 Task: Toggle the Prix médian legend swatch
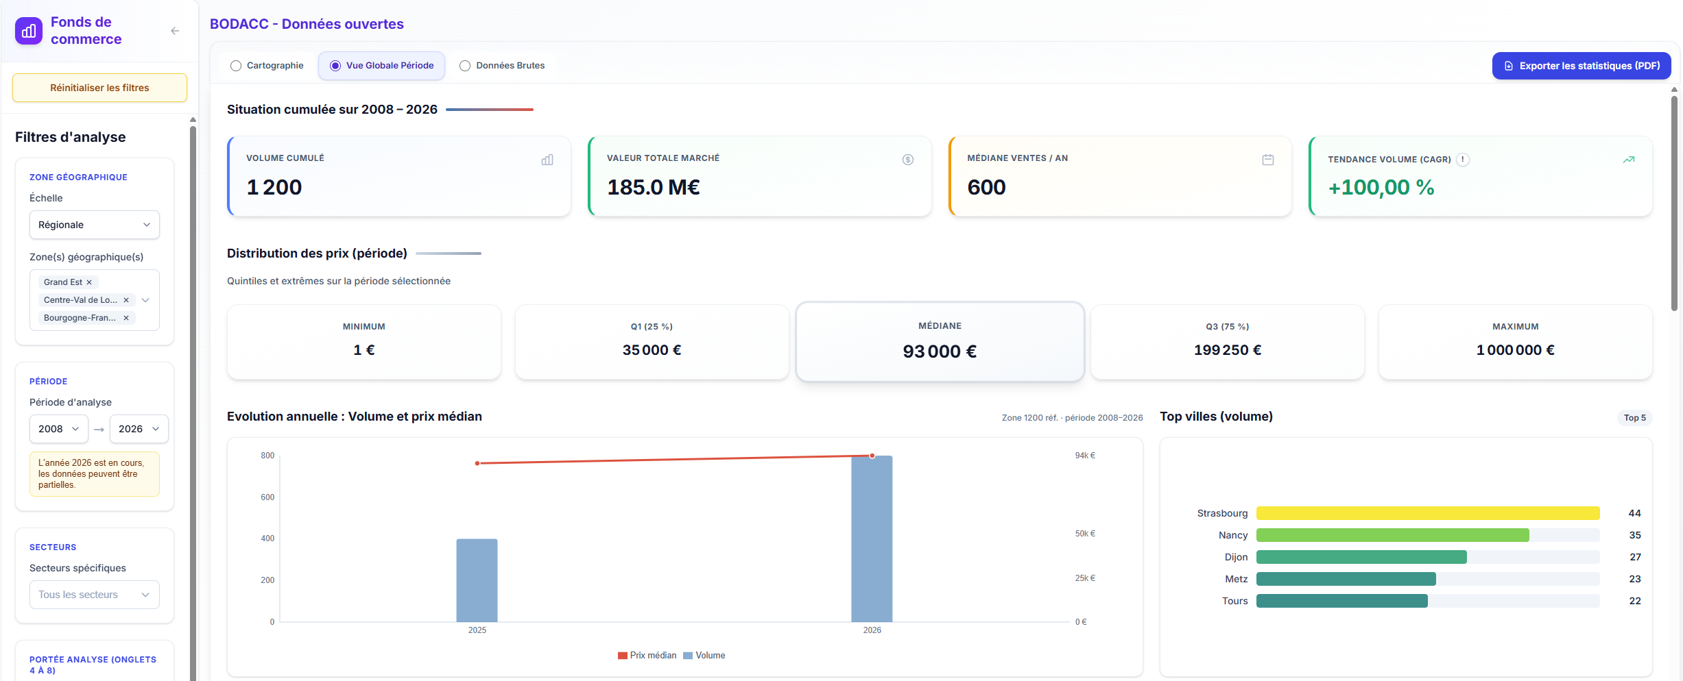click(622, 656)
